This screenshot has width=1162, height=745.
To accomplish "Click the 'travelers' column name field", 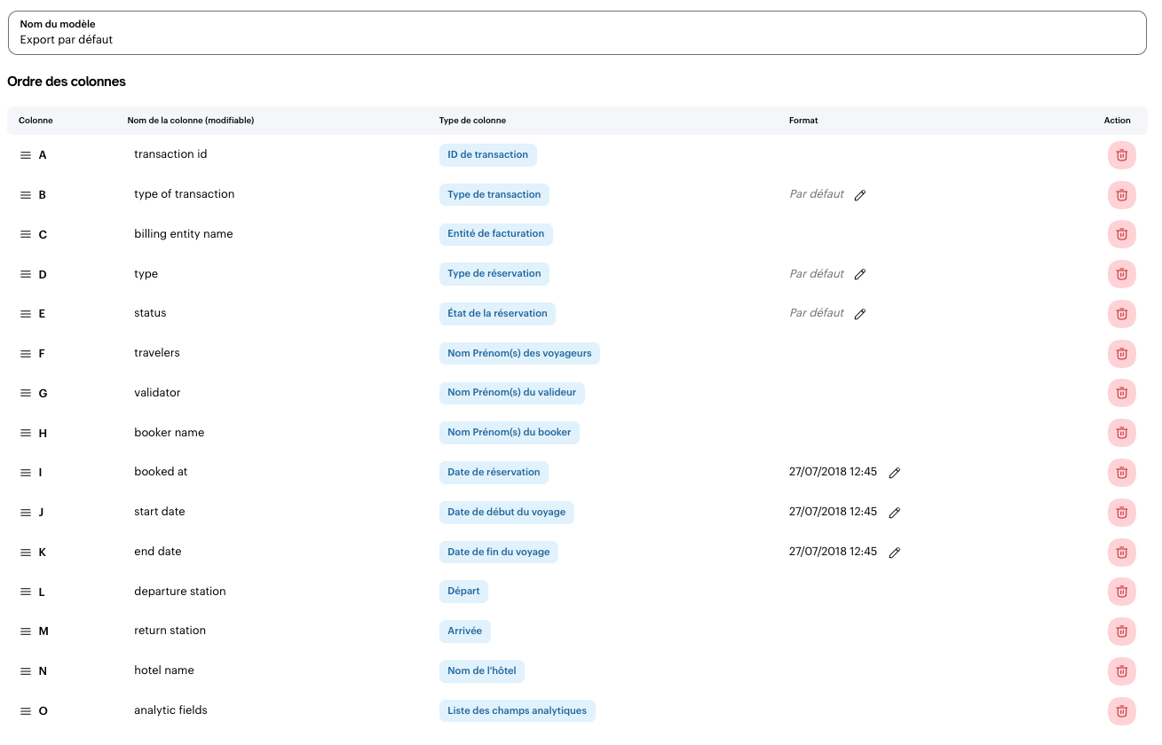I will pyautogui.click(x=157, y=353).
